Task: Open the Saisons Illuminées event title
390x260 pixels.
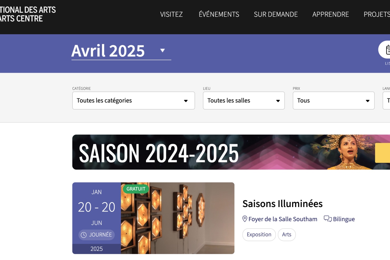Action: [282, 204]
